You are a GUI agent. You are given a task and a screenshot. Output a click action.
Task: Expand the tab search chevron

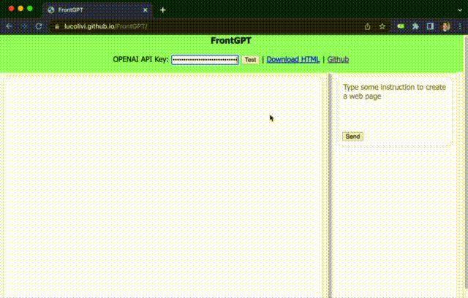tap(460, 10)
